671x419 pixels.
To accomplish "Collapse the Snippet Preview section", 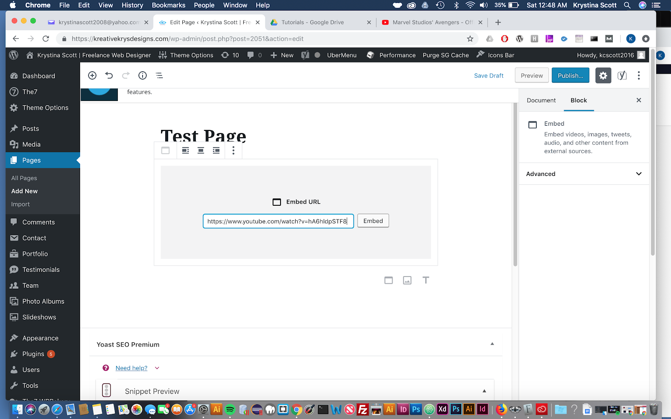I will (484, 391).
